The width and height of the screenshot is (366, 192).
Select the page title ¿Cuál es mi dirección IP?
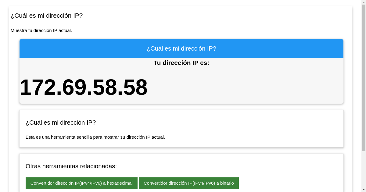pyautogui.click(x=47, y=16)
